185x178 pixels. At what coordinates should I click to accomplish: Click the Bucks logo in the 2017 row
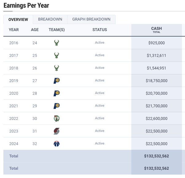pos(56,56)
